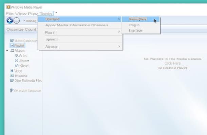Open the Other Multi Catalogues icon
Image resolution: width=207 pixels, height=135 pixels.
[12, 90]
